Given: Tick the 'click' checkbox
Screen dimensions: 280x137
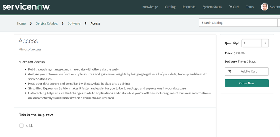Looking at the screenshot, I should point(22,125).
